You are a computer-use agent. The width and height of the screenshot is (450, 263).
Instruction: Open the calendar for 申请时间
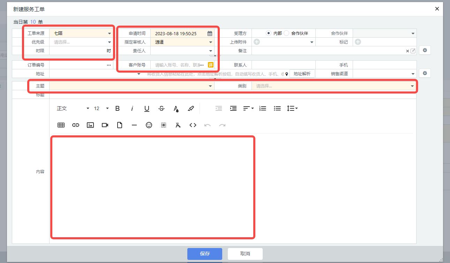click(x=210, y=33)
